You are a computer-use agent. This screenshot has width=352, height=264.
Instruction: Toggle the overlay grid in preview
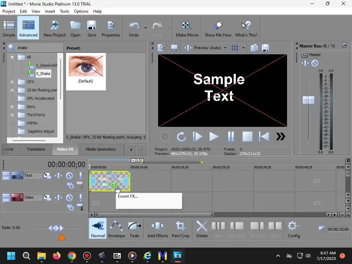tap(235, 47)
